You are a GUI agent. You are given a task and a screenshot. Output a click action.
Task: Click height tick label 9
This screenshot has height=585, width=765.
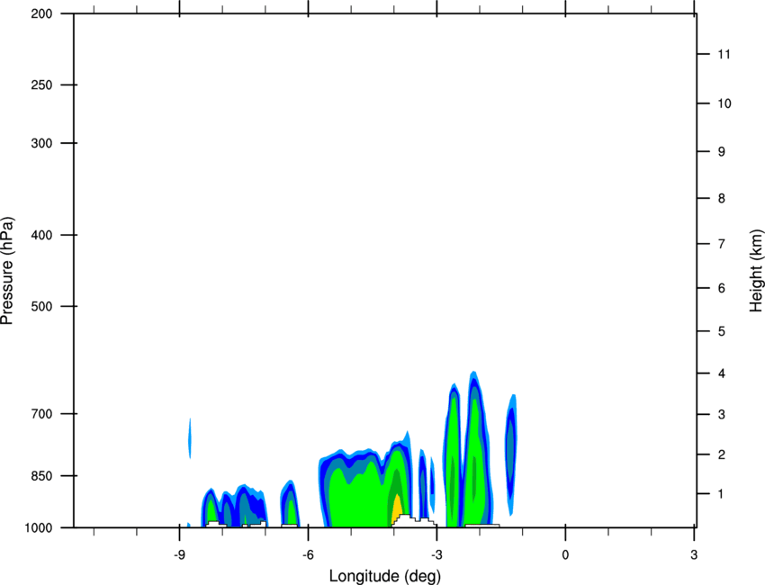(x=722, y=152)
